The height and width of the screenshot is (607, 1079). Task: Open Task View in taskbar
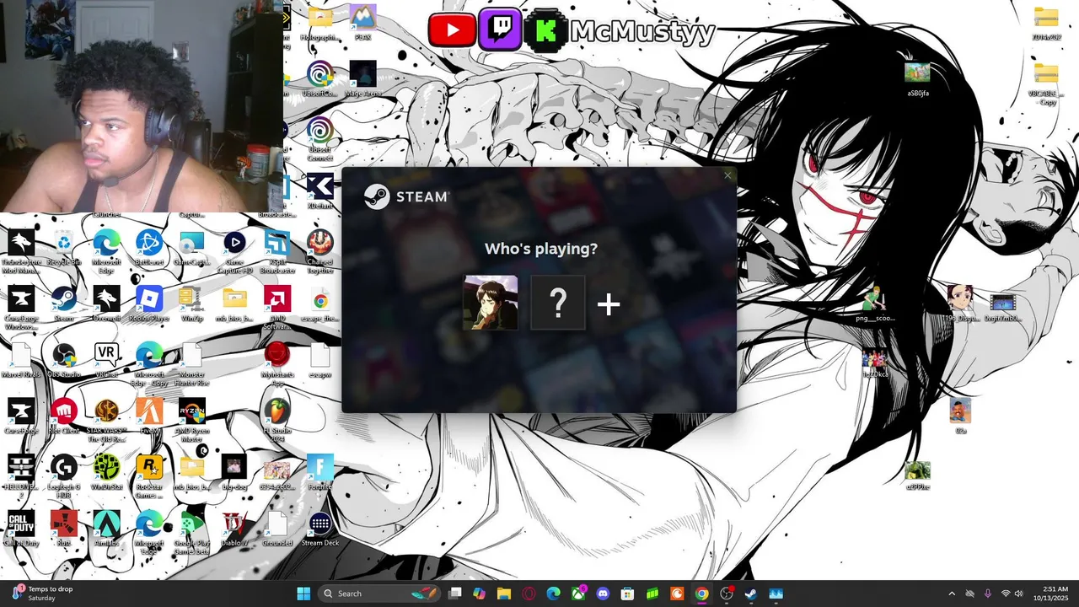click(x=454, y=594)
